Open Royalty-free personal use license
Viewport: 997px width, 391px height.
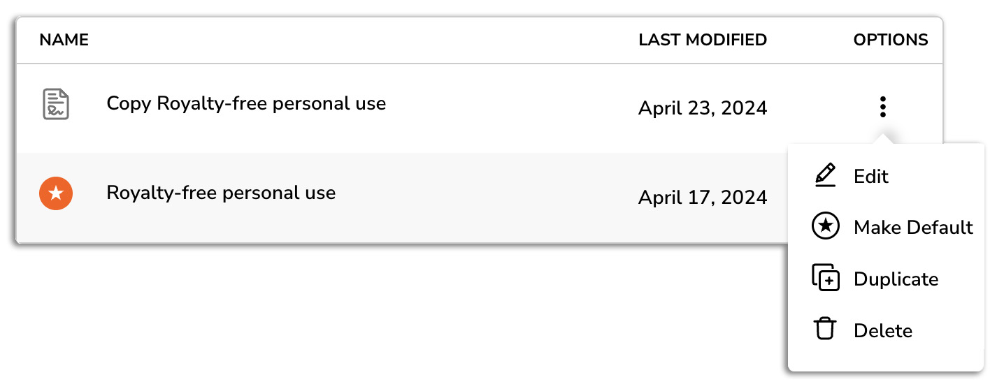[x=221, y=193]
